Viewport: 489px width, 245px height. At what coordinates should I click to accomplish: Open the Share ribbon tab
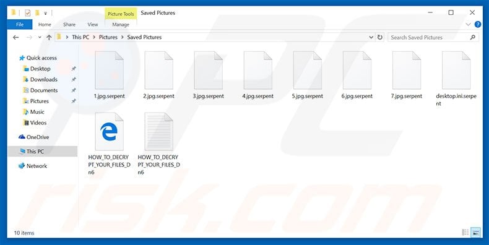69,24
